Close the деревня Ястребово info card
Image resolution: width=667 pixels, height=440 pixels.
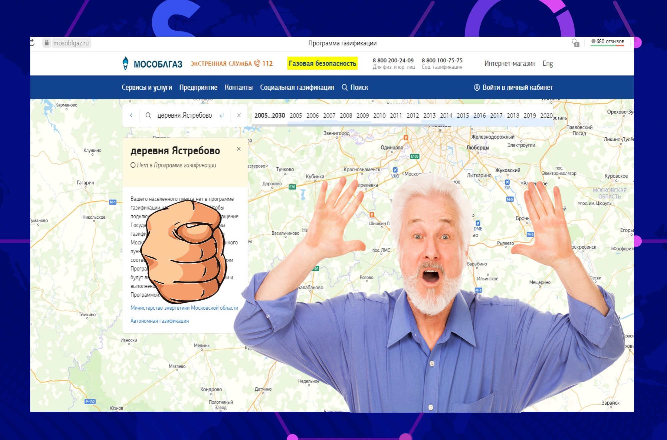(x=238, y=149)
